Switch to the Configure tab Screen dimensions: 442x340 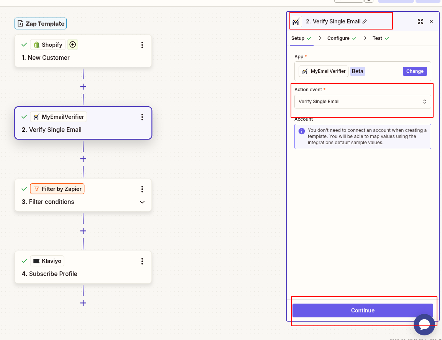tap(339, 38)
